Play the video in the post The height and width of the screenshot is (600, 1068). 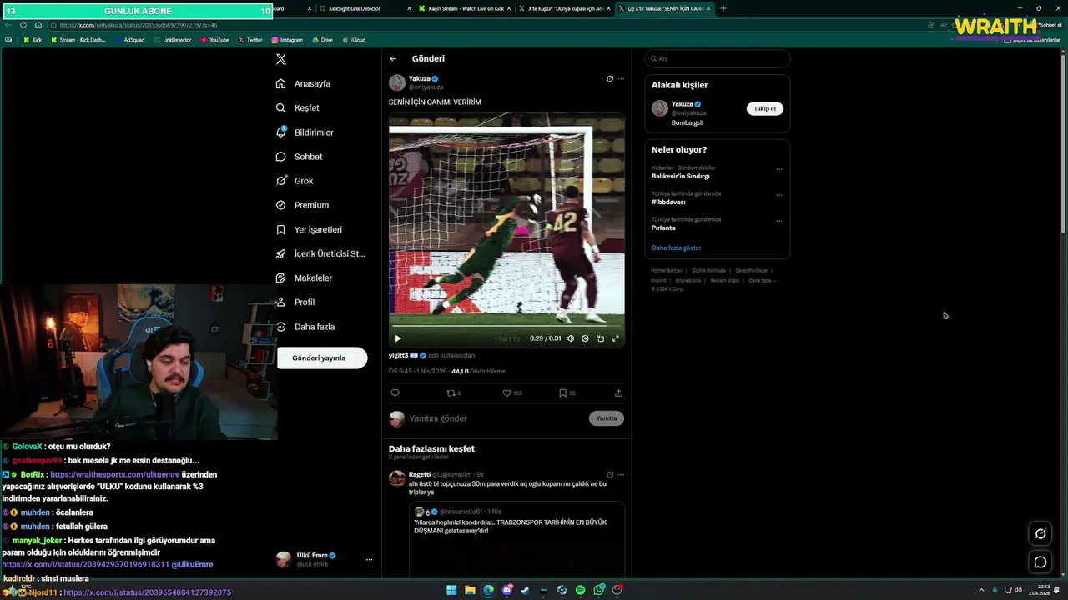[x=398, y=338]
